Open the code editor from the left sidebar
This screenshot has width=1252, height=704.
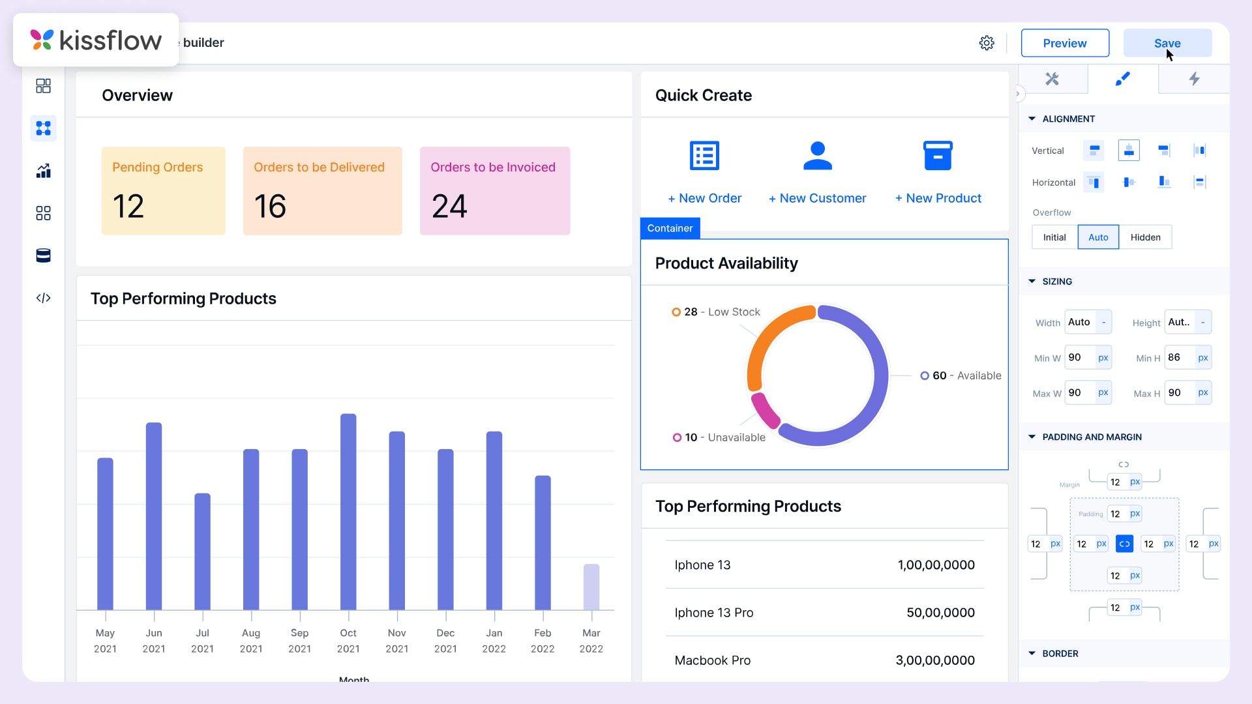[x=43, y=297]
